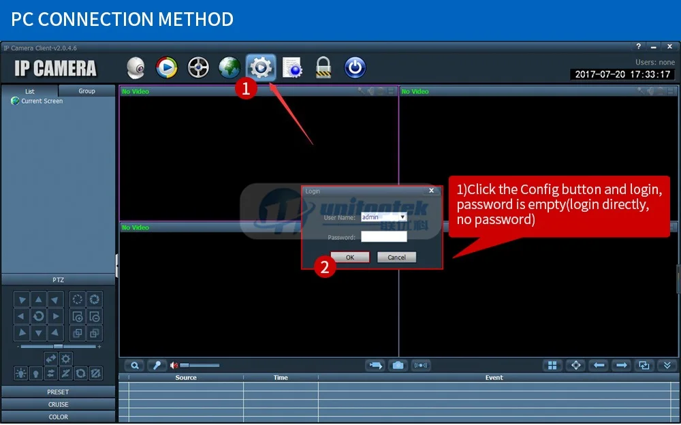Toggle full screen four-arrows icon
The image size is (681, 425).
tap(576, 366)
